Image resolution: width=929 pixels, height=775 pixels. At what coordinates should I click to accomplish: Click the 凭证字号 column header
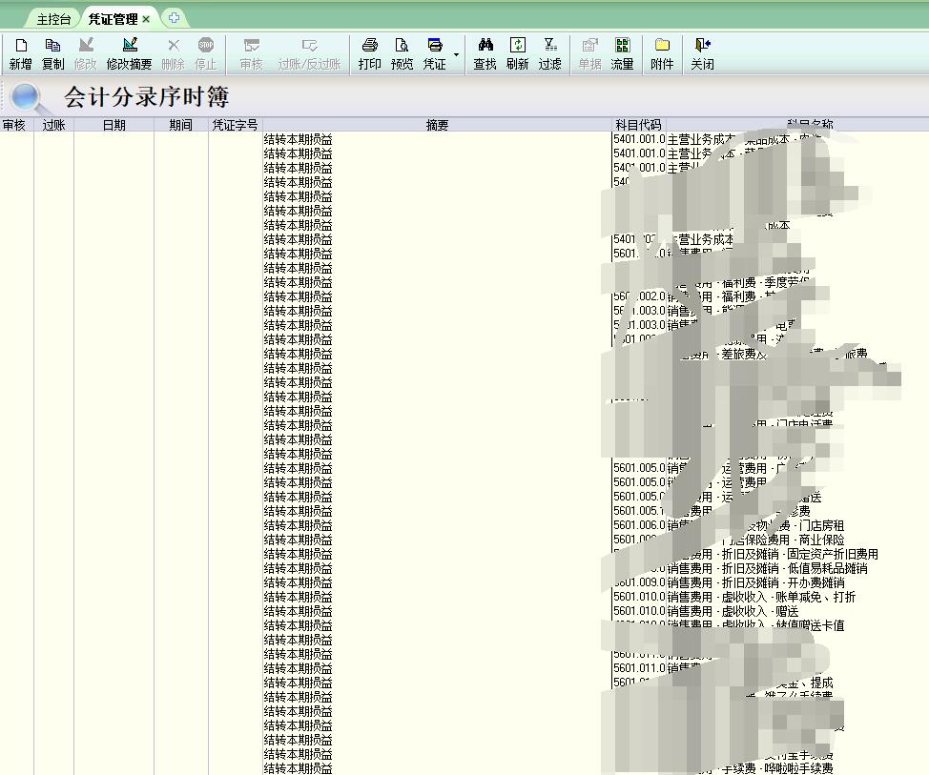click(236, 125)
